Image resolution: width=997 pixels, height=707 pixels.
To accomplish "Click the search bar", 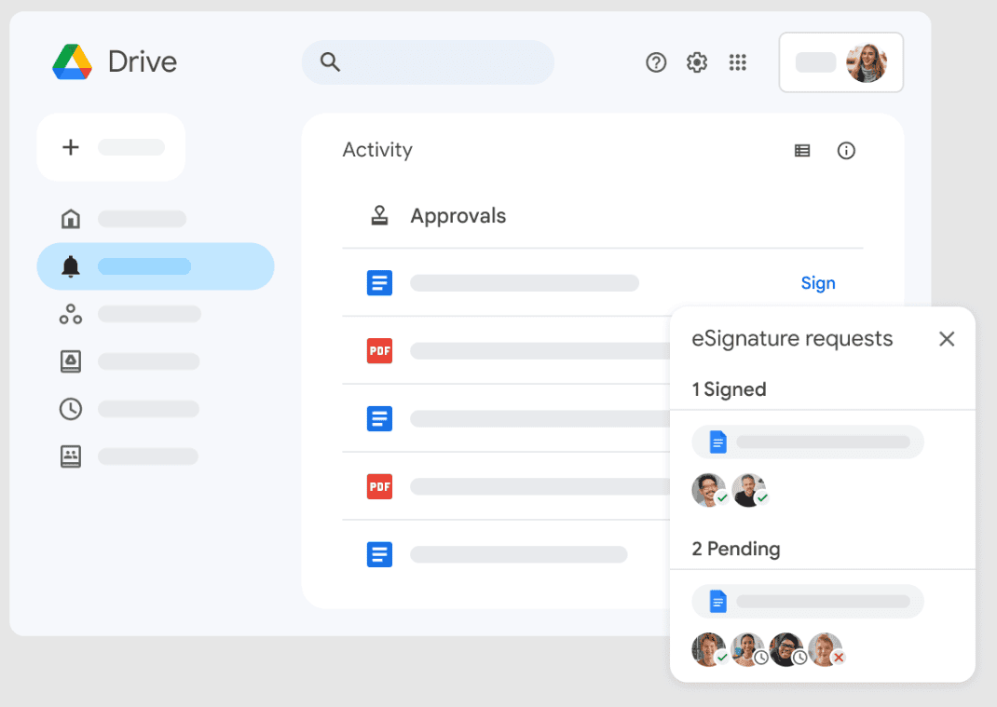I will tap(428, 62).
